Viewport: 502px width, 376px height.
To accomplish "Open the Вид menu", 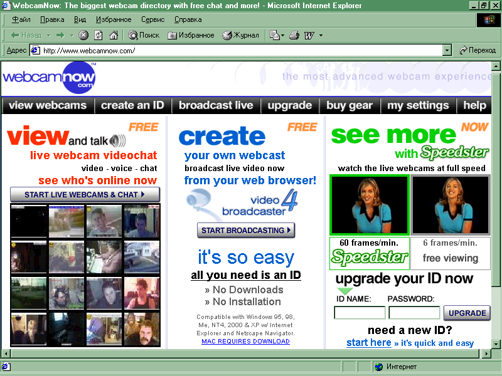I will (80, 19).
